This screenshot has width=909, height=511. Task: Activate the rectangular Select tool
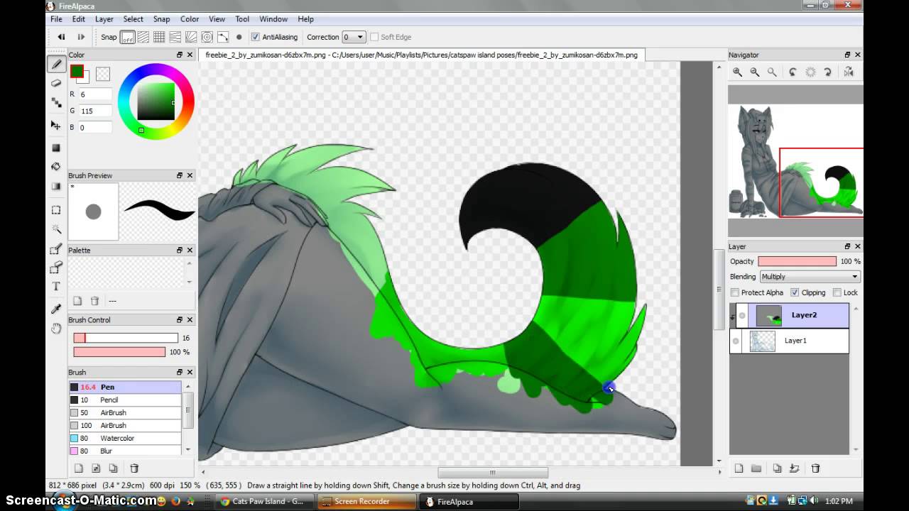point(56,210)
